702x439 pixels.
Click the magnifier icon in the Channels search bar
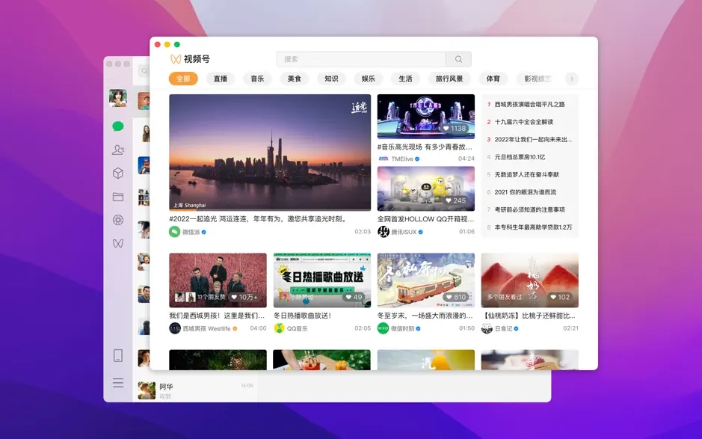pyautogui.click(x=458, y=58)
